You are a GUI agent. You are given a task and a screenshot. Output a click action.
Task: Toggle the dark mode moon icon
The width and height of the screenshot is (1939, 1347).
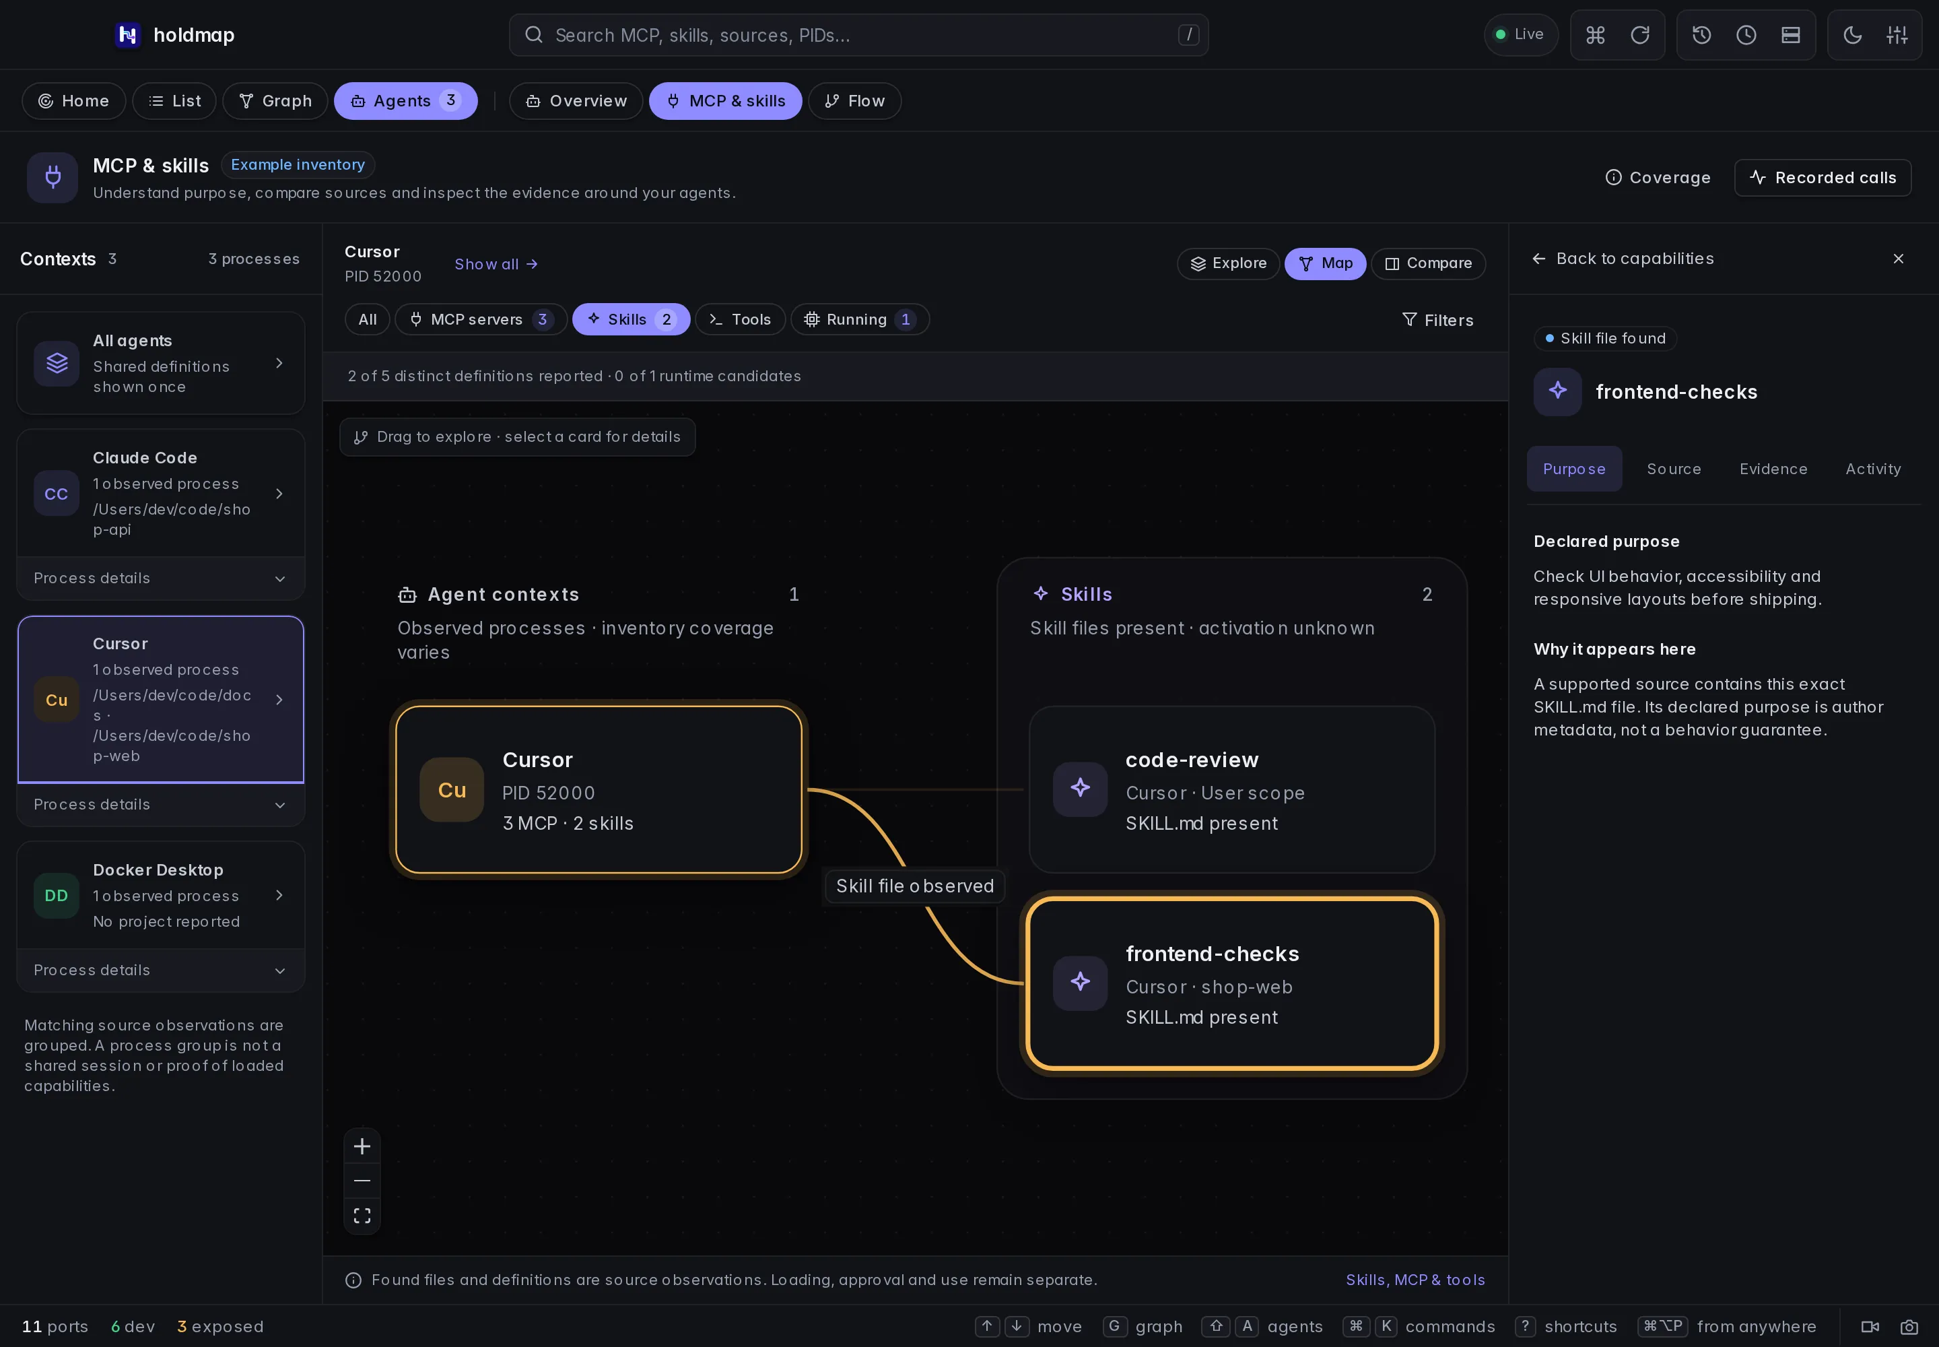pos(1852,34)
